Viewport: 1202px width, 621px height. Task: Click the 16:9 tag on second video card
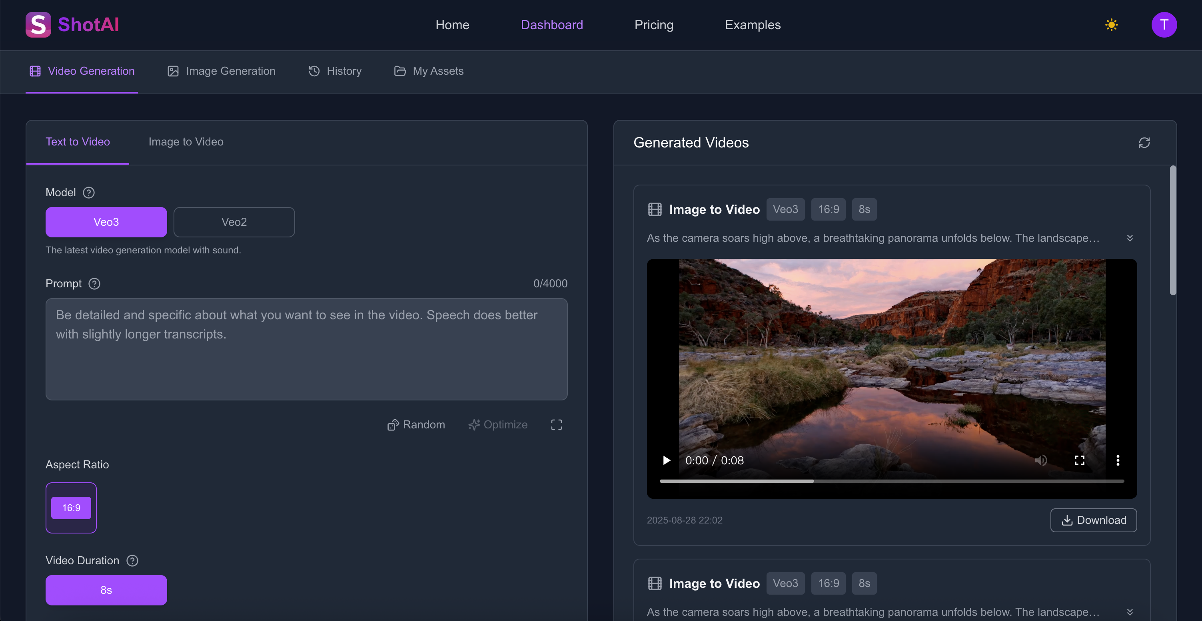pos(828,583)
